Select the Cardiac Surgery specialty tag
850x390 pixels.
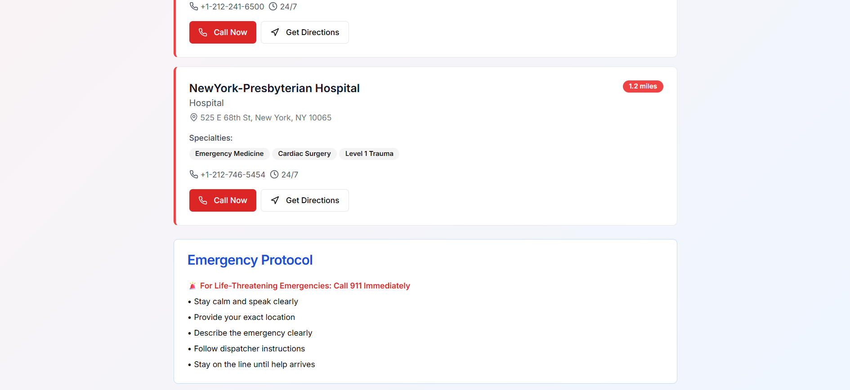pyautogui.click(x=304, y=154)
